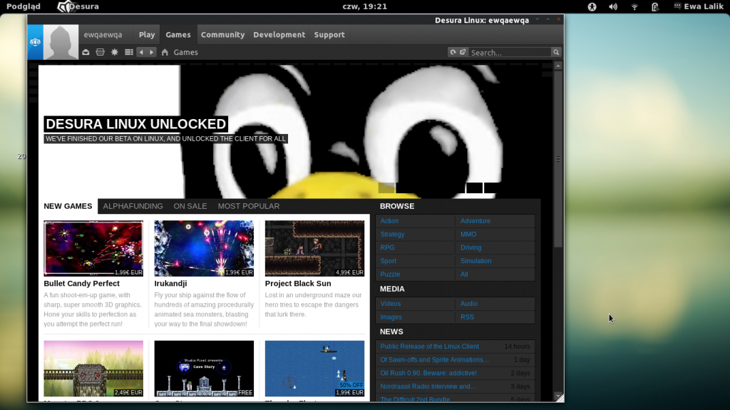This screenshot has width=730, height=410.
Task: Click the Bullet Candy Perfect title link
Action: (x=81, y=283)
